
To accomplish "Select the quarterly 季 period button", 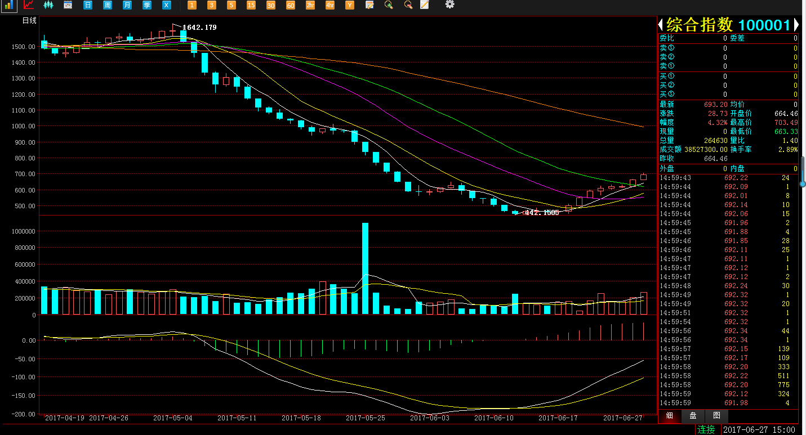I will pos(146,5).
